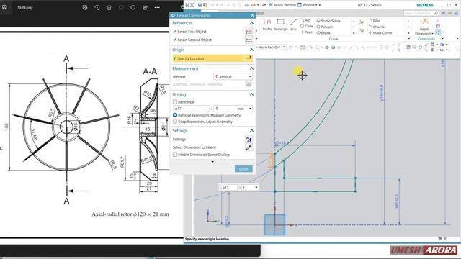The image size is (461, 259).
Task: Click the p17 expression name field
Action: (192, 109)
